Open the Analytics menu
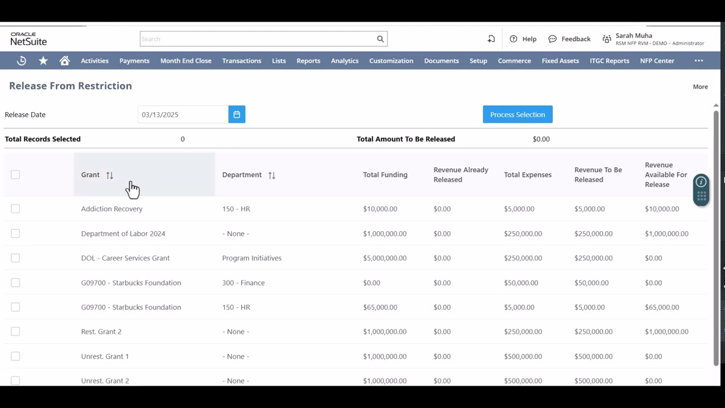725x408 pixels. click(345, 61)
